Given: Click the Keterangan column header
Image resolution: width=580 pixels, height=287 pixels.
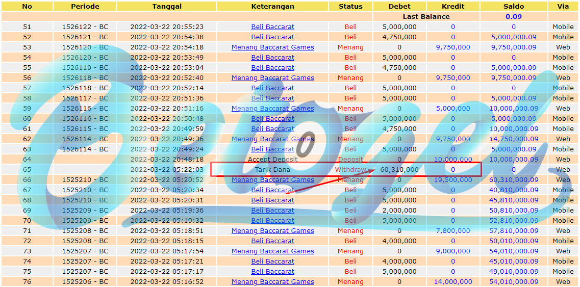Looking at the screenshot, I should tap(272, 6).
